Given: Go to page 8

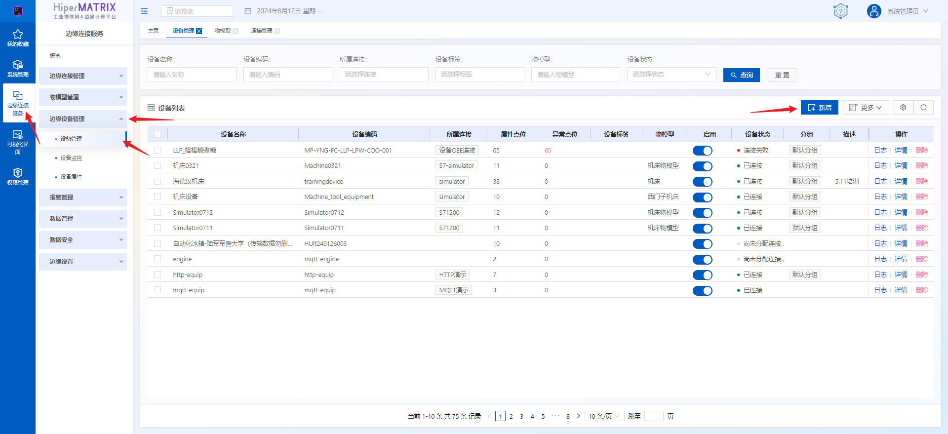Looking at the screenshot, I should click(x=568, y=416).
